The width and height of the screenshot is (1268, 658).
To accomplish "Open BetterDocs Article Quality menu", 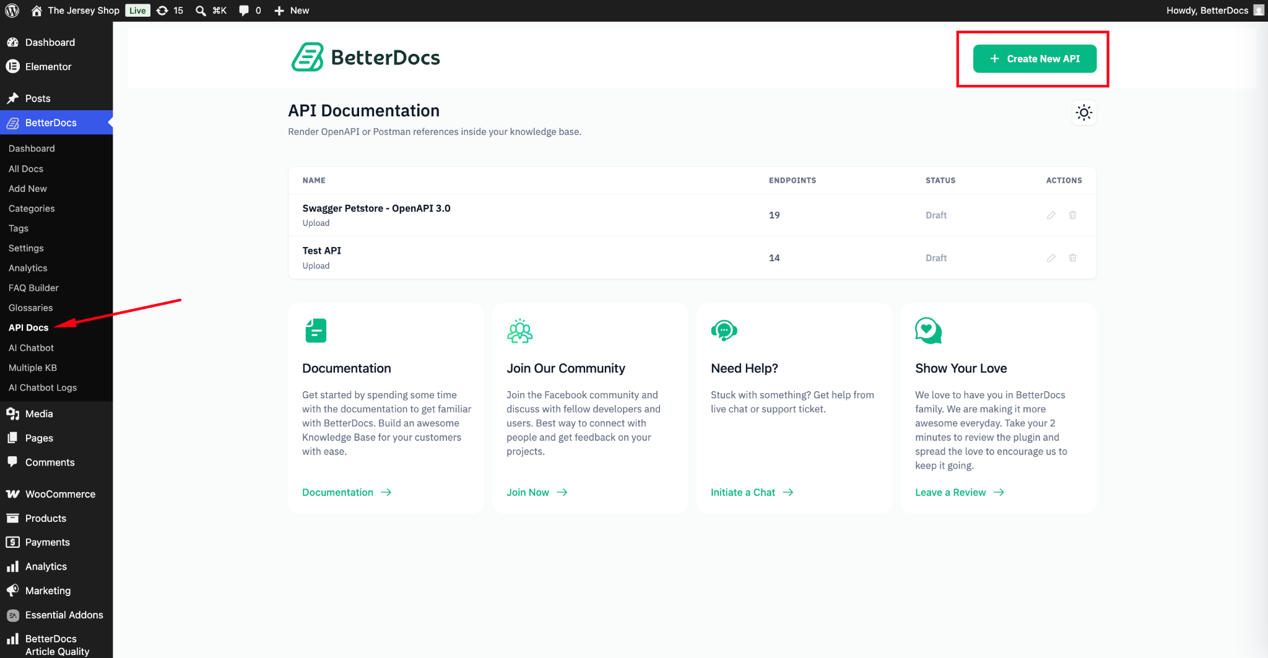I will tap(57, 645).
